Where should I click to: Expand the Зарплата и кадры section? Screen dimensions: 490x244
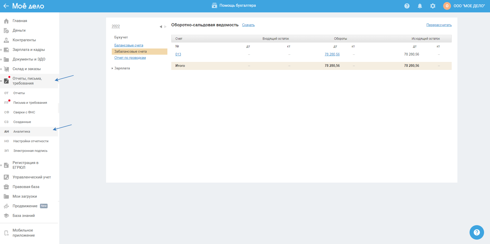pos(1,50)
